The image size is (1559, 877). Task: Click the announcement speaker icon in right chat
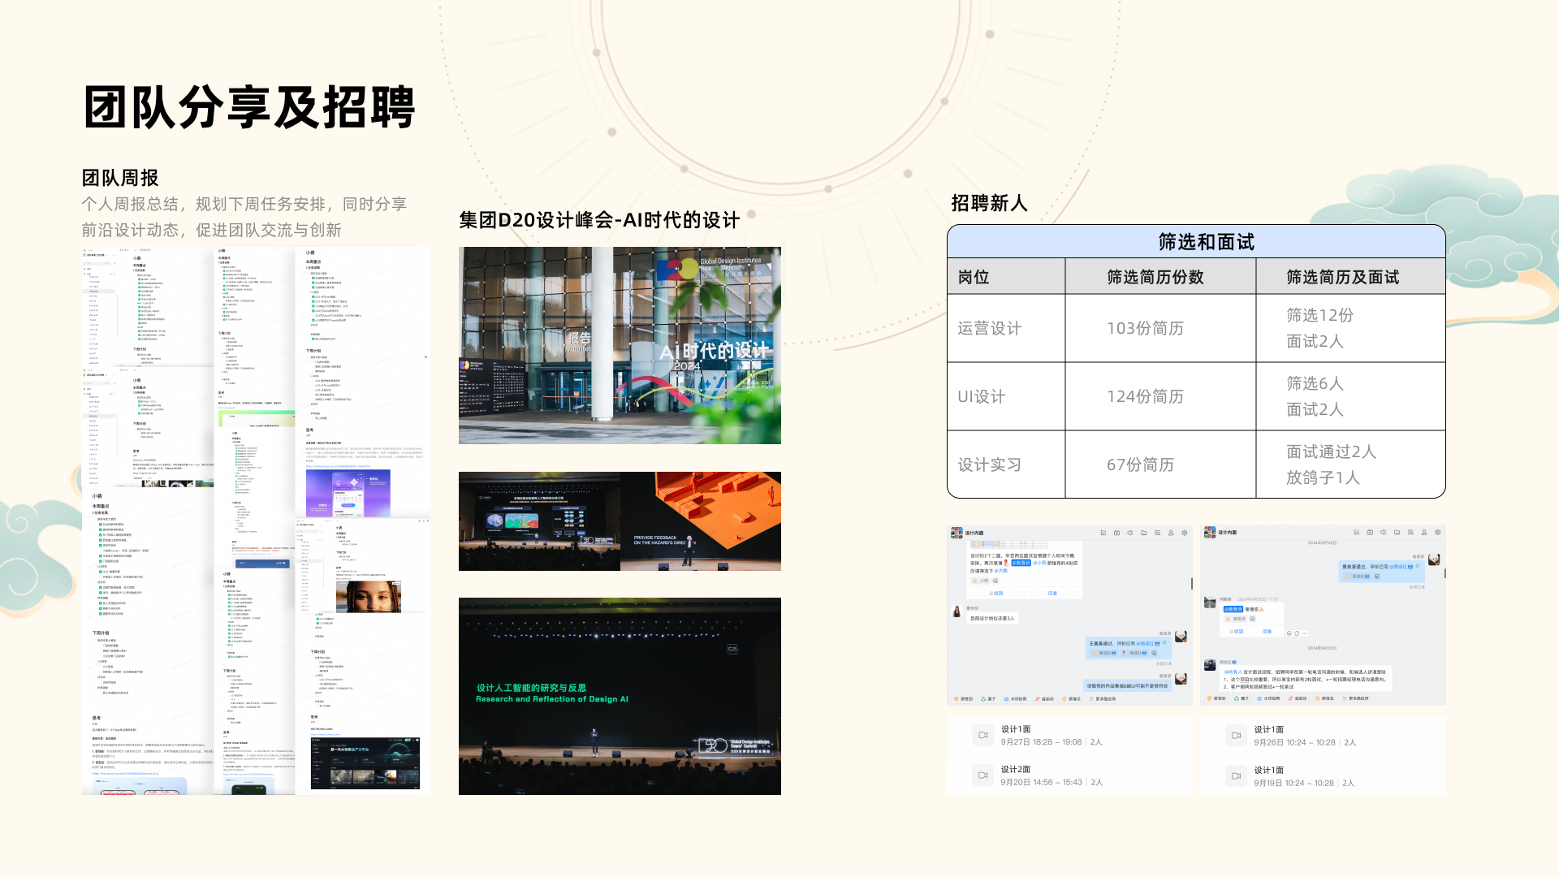(x=1384, y=532)
